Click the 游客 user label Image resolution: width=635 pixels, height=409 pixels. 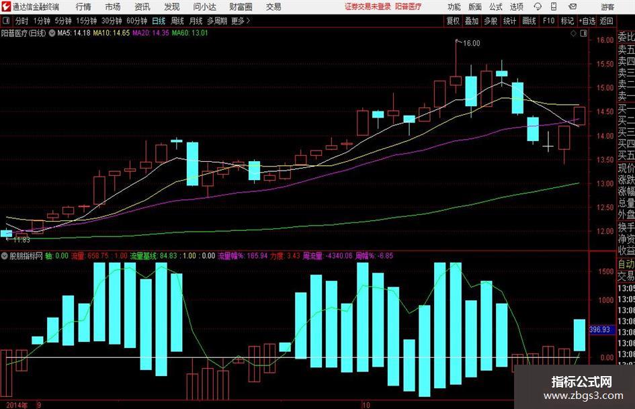click(607, 7)
